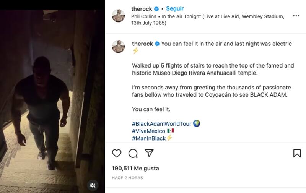Open the #ManInBlack hashtag
Image resolution: width=306 pixels, height=193 pixels.
[149, 138]
